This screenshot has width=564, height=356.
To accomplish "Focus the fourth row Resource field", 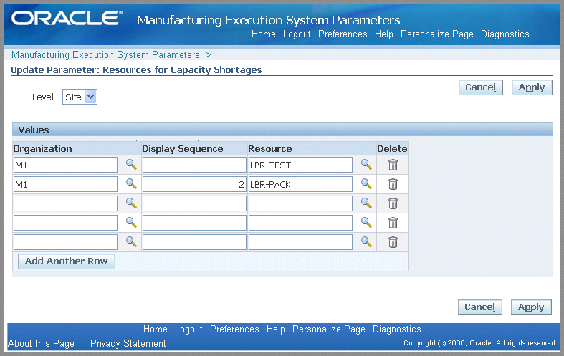I will pos(300,223).
